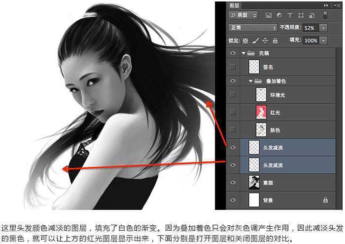
Task: Click the smart object filter icon
Action: tap(312, 15)
